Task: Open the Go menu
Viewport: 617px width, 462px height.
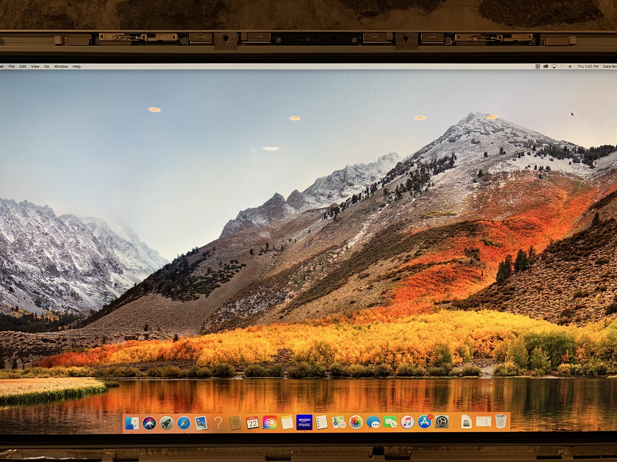Action: (47, 67)
